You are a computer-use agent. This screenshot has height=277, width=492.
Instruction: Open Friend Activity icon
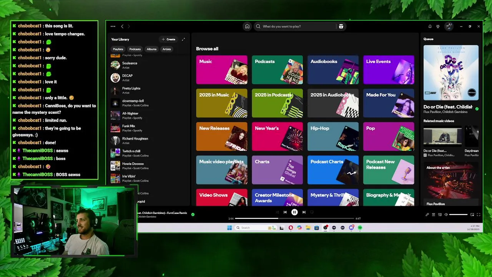point(438,27)
